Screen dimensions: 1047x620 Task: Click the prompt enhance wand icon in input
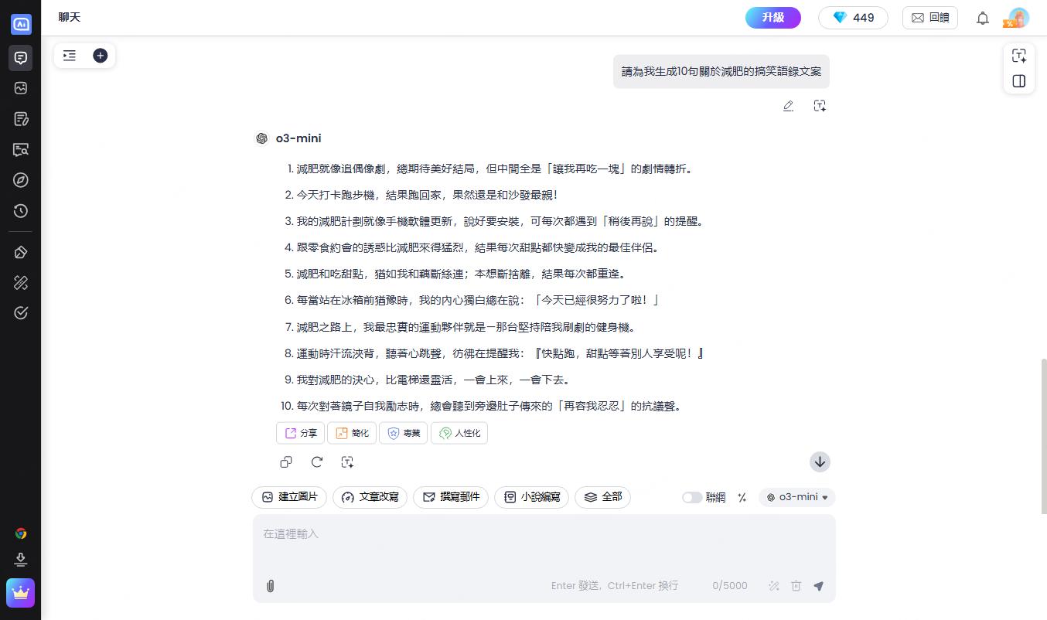tap(774, 586)
